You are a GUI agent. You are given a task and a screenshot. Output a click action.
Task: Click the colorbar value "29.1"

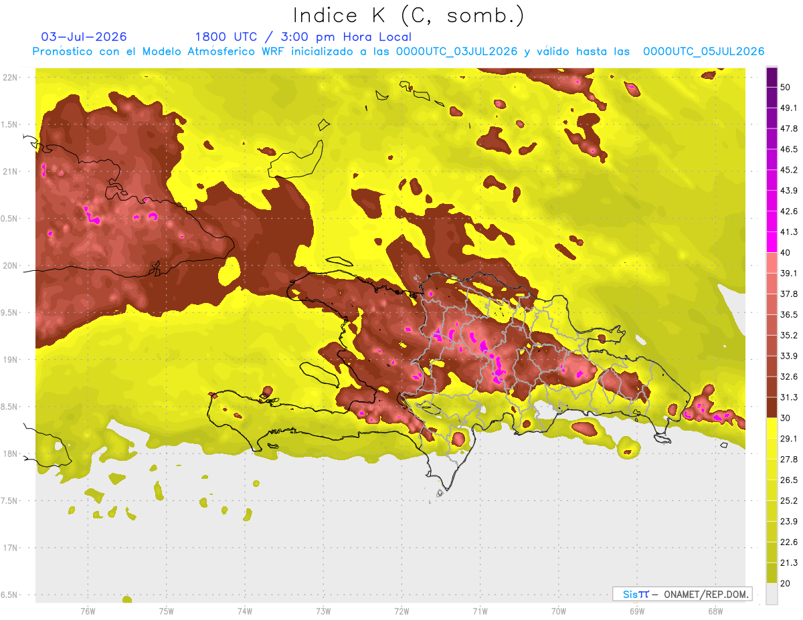pos(789,439)
